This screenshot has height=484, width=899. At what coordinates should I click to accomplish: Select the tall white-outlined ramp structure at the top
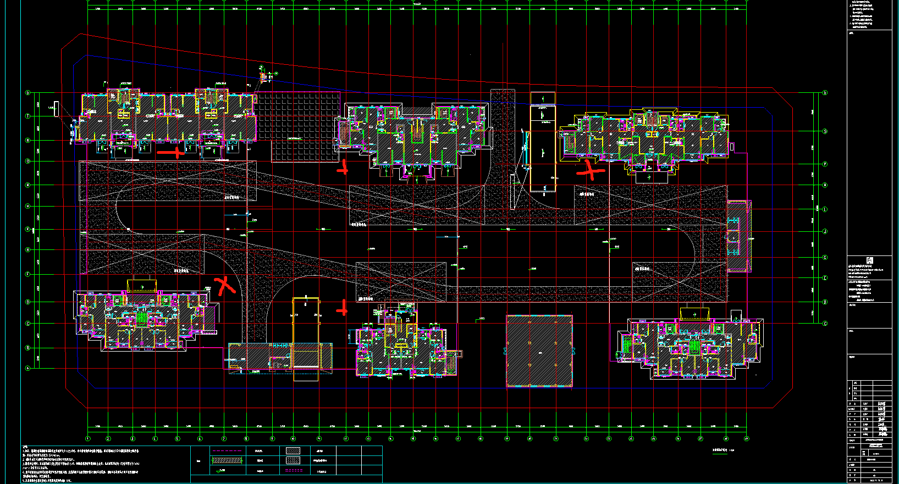[x=543, y=142]
